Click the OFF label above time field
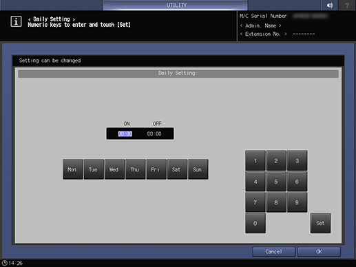The width and height of the screenshot is (356, 267). 157,124
